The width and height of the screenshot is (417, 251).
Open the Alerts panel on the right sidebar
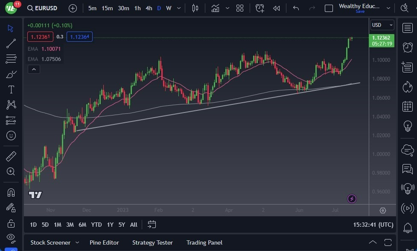coord(408,47)
